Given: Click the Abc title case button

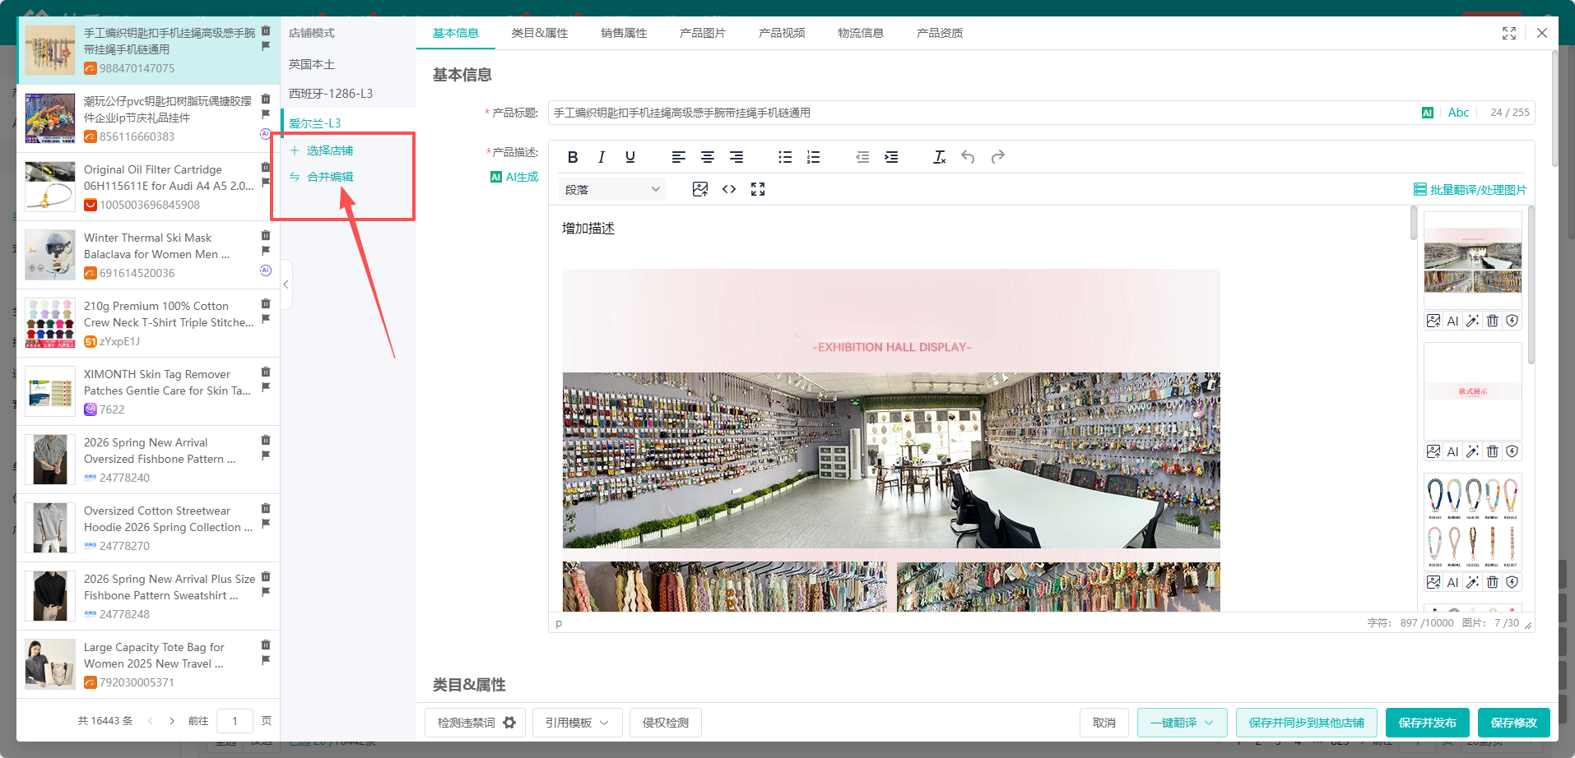Looking at the screenshot, I should (1458, 113).
